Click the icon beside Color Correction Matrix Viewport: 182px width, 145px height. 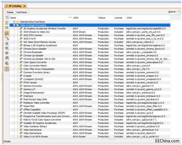[21, 65]
